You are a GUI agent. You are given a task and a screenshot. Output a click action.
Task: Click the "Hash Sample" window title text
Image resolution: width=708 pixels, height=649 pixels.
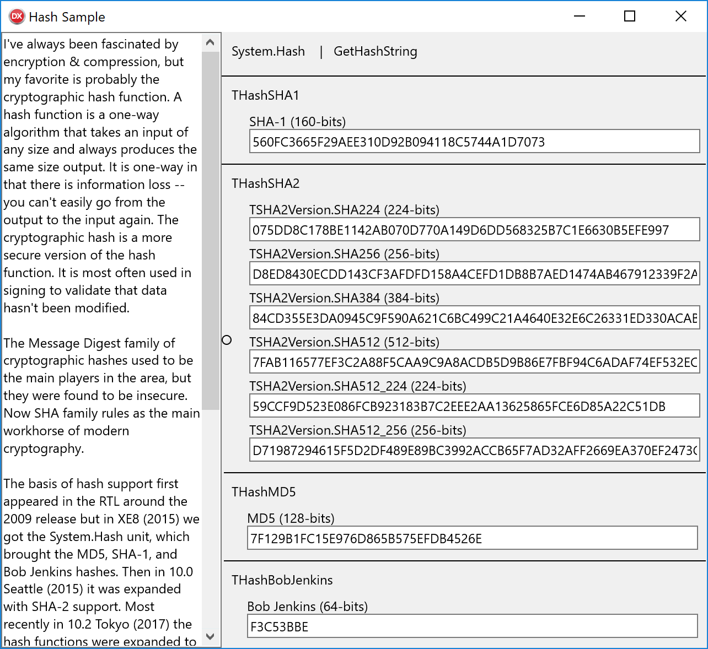pyautogui.click(x=67, y=17)
